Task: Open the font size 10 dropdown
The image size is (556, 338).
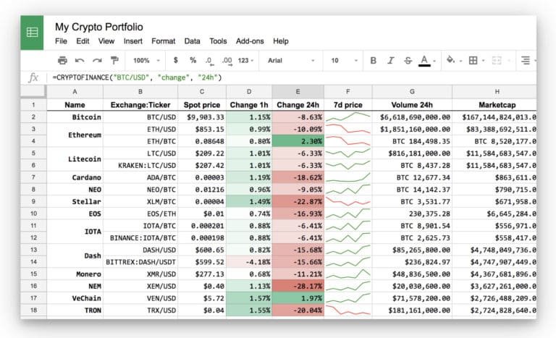Action: 343,61
